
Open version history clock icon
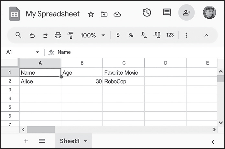(x=147, y=13)
